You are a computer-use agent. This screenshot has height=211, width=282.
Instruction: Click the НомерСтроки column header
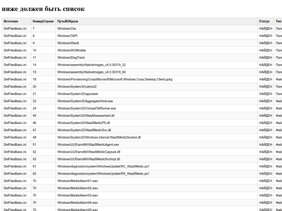[43, 21]
